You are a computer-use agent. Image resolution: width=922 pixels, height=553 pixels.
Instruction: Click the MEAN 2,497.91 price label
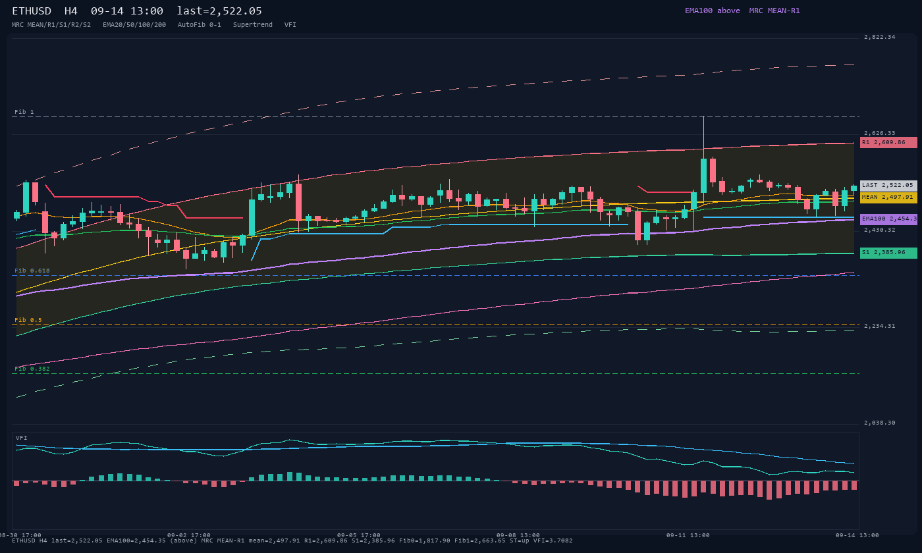point(888,197)
